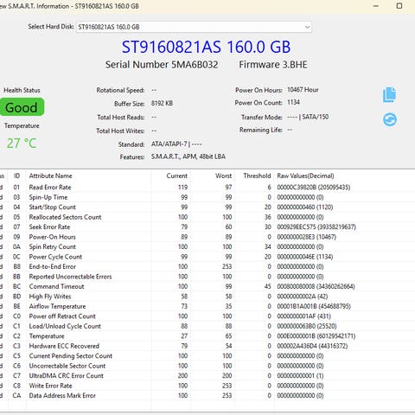
Task: Click raw value 000000000001 (1)
Action: pos(300,376)
